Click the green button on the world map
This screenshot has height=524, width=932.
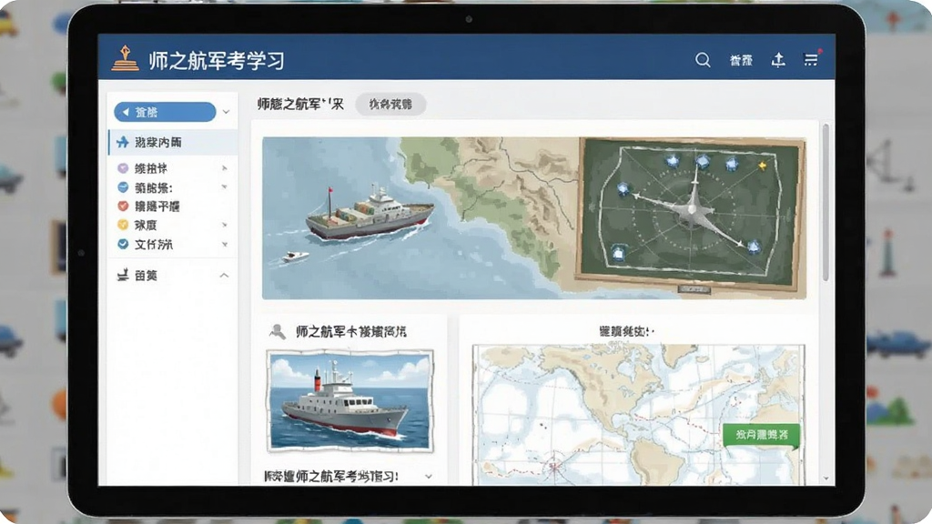click(x=762, y=435)
